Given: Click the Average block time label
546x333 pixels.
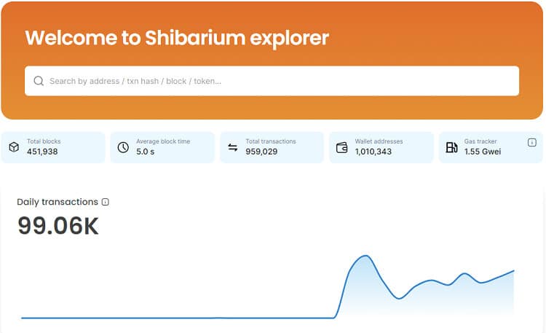Looking at the screenshot, I should tap(163, 141).
